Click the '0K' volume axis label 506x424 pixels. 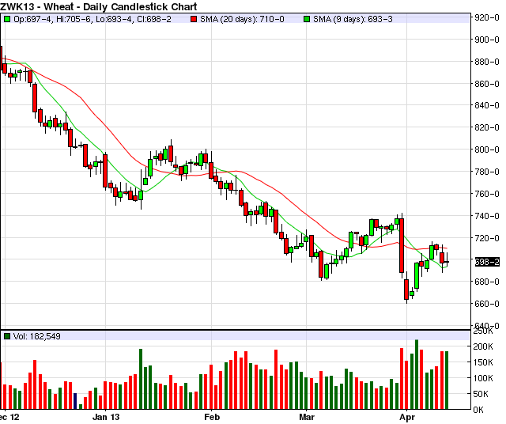click(x=478, y=410)
